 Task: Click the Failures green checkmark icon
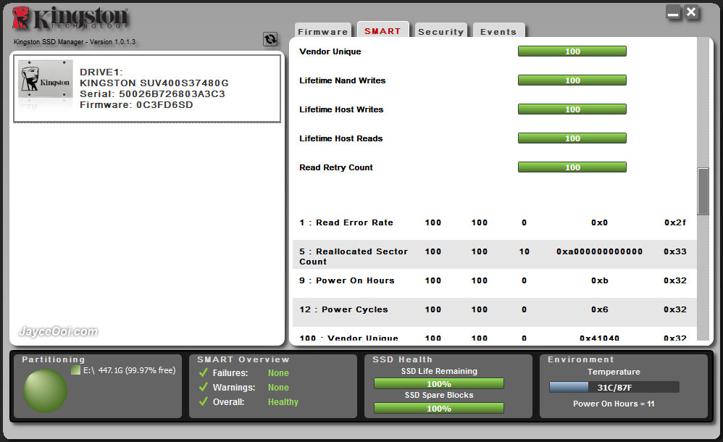pos(204,372)
